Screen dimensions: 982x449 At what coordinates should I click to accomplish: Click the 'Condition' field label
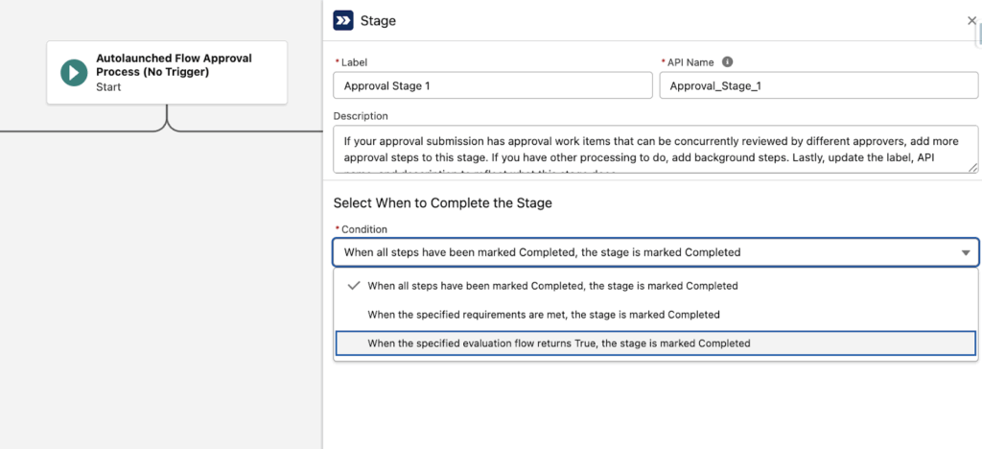tap(363, 229)
